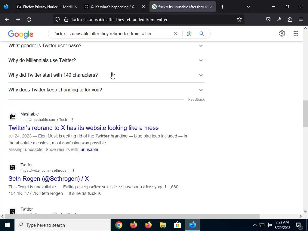Image resolution: width=308 pixels, height=231 pixels.
Task: Click the browser Back arrow
Action: tap(7, 20)
